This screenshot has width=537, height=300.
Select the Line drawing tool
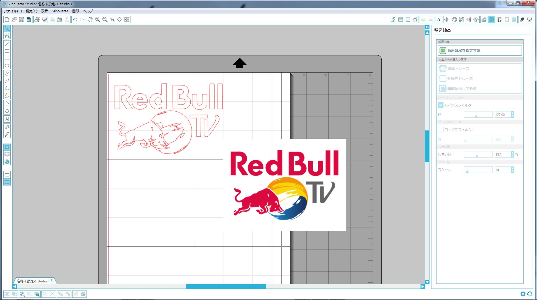click(7, 44)
